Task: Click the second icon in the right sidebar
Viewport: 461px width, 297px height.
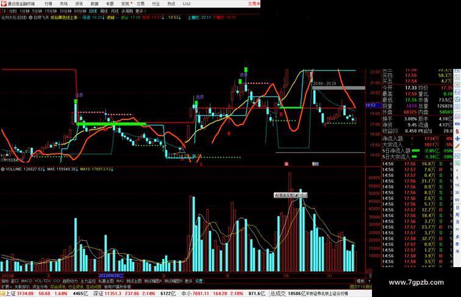Action: click(x=457, y=77)
